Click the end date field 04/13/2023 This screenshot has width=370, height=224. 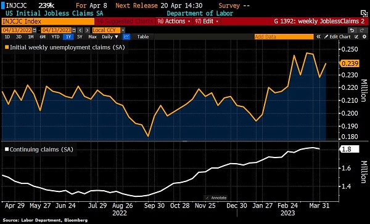[x=56, y=30]
